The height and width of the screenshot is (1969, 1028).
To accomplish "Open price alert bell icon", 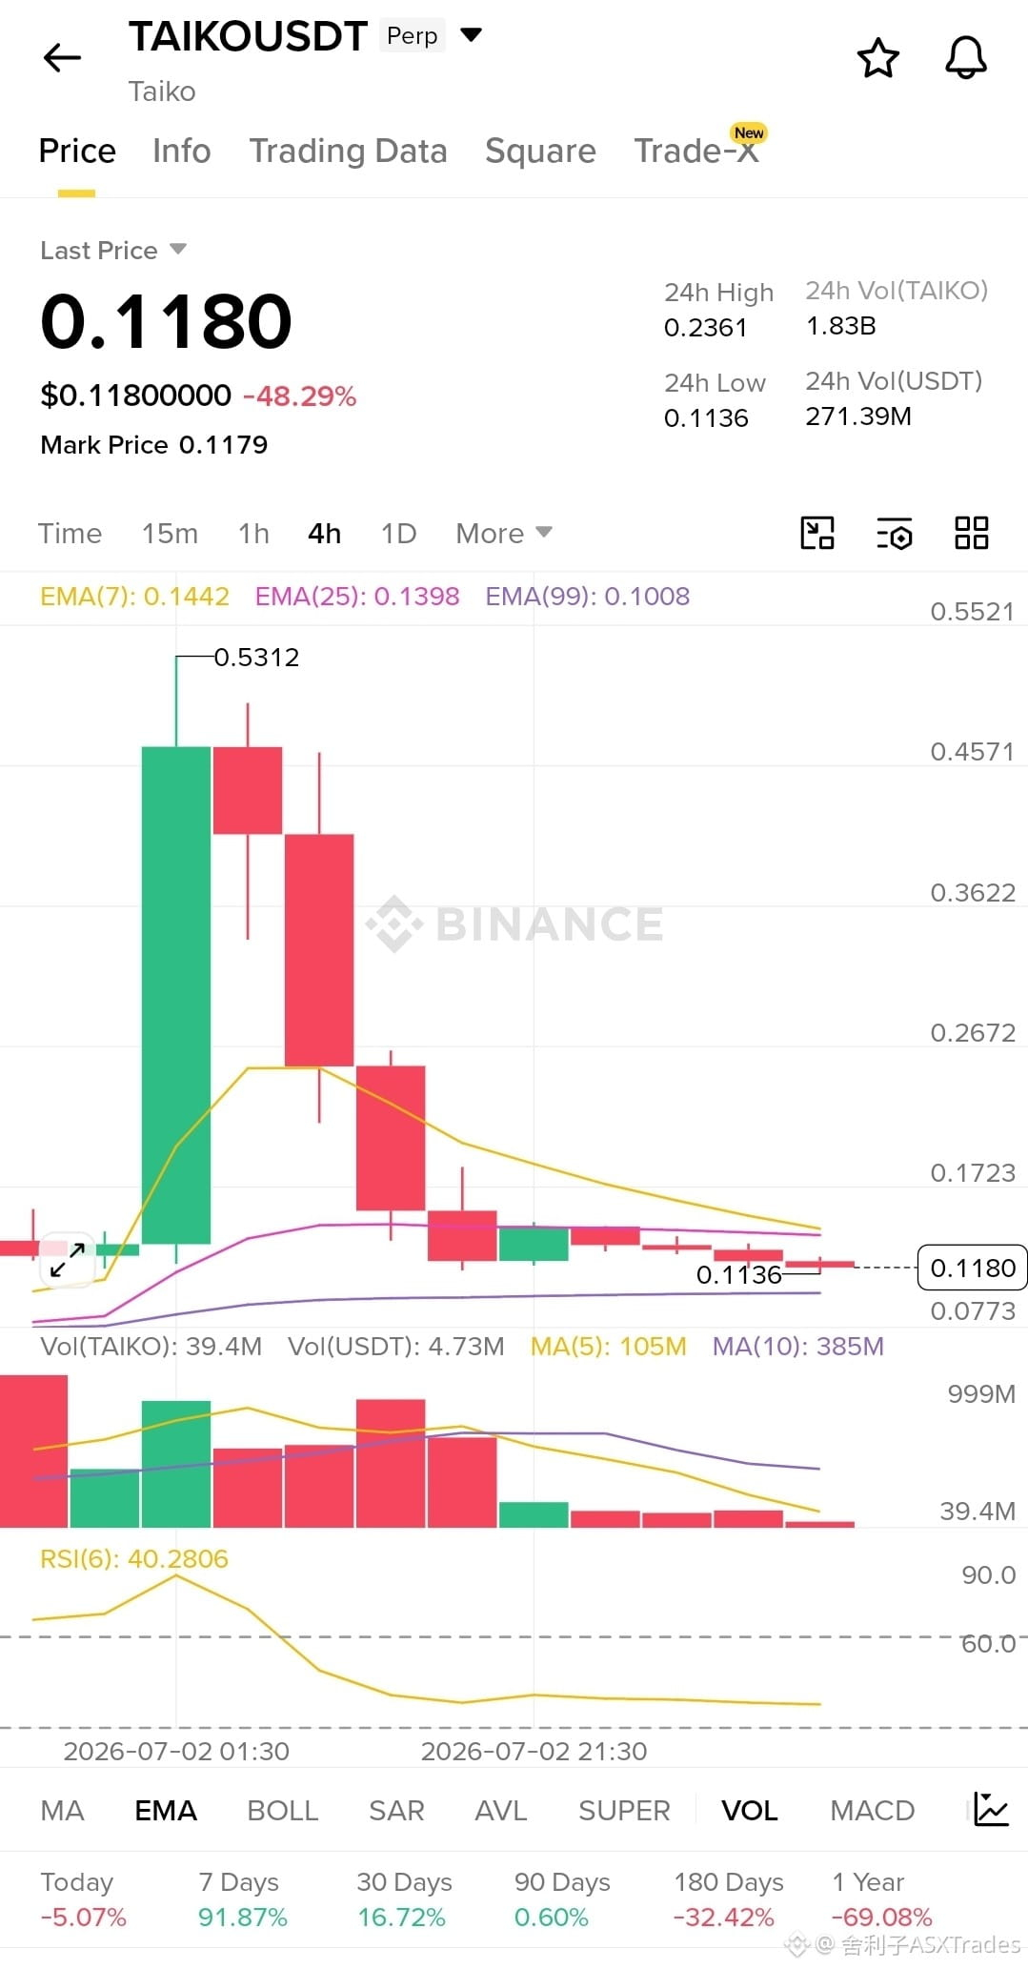I will click(965, 58).
